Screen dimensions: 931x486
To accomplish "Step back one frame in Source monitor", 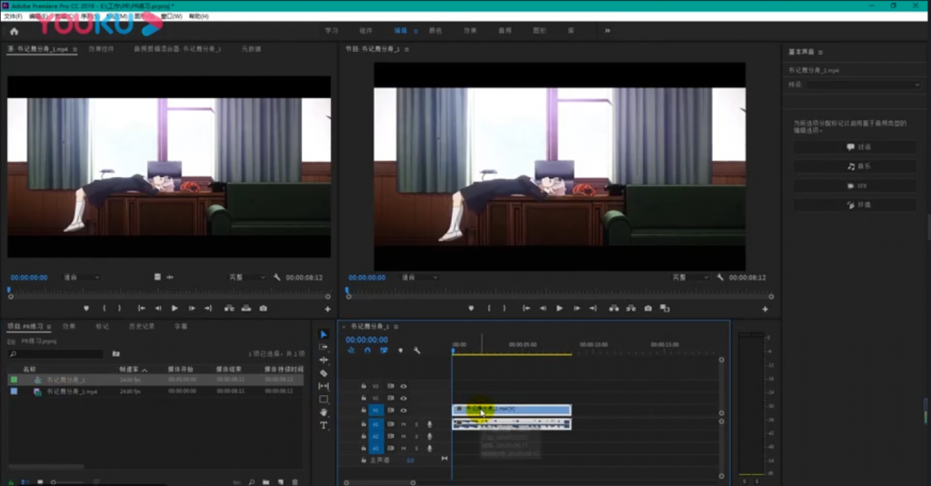I will pos(158,309).
